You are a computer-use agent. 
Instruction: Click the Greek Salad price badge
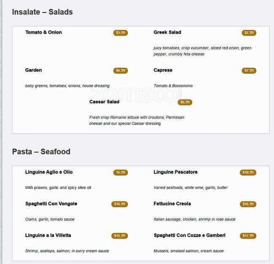(249, 33)
